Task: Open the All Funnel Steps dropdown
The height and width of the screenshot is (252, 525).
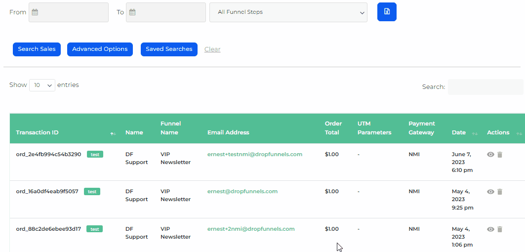Action: click(x=288, y=12)
